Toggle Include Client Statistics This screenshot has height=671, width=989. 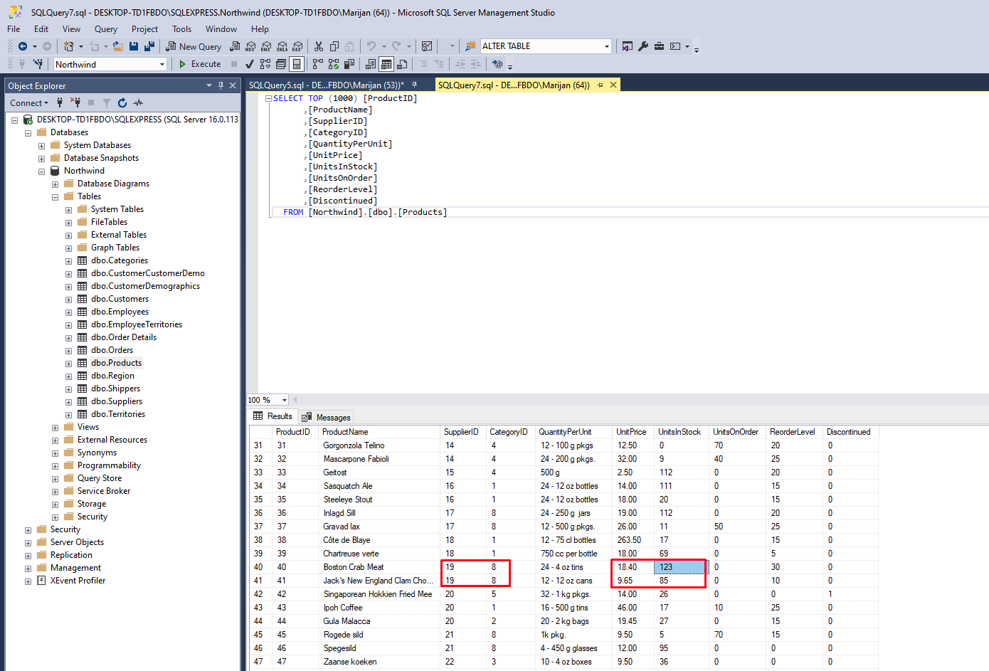click(x=349, y=64)
